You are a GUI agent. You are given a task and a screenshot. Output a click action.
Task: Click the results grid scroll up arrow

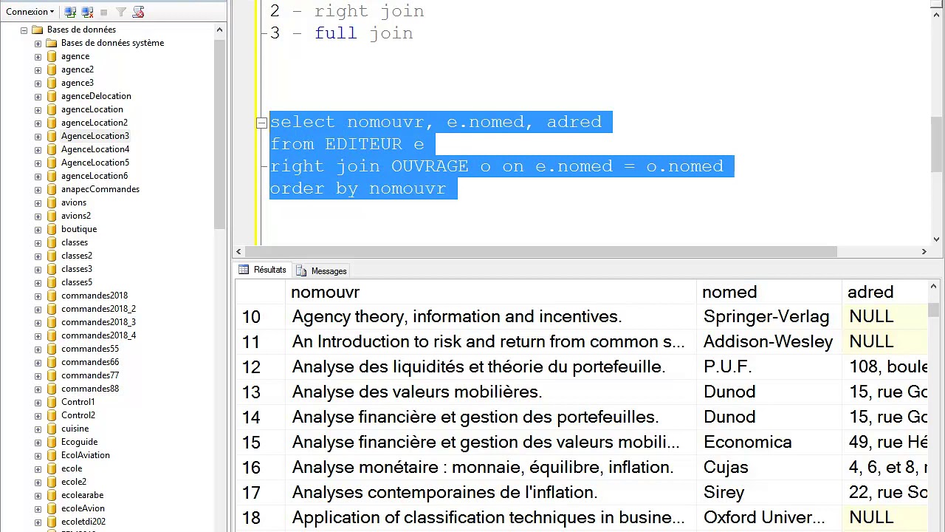pyautogui.click(x=933, y=286)
